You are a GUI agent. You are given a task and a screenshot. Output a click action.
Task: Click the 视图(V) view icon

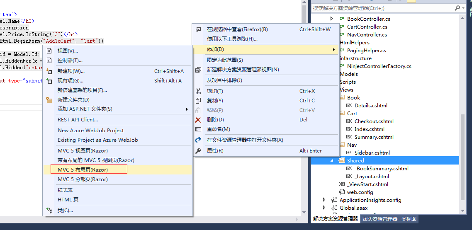coord(50,51)
